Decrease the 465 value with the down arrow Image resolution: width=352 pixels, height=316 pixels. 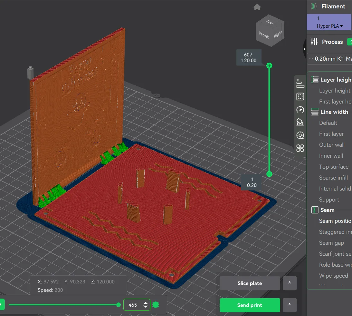coord(146,307)
